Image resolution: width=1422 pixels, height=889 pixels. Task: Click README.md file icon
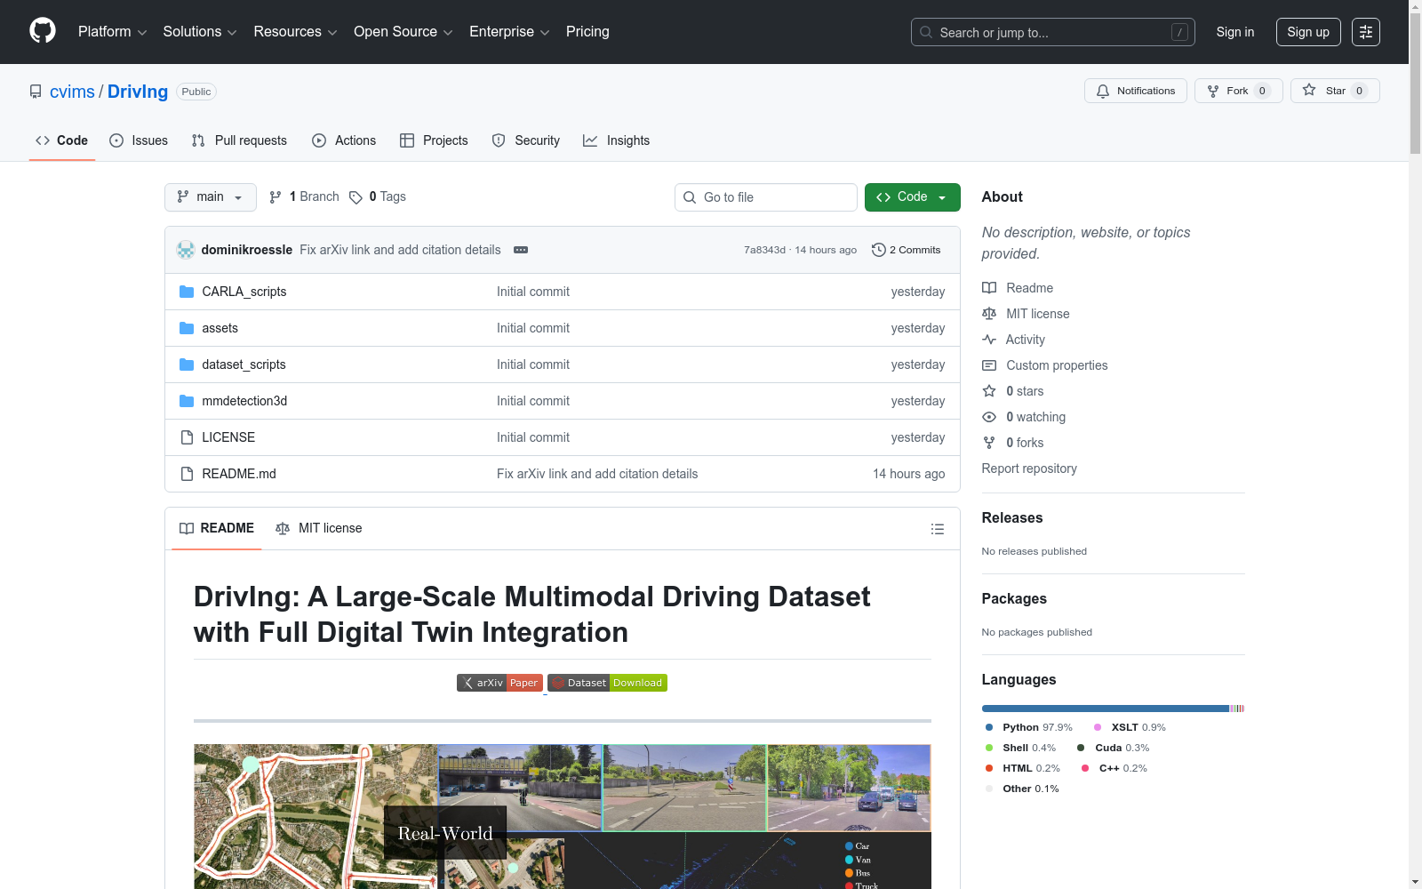(x=187, y=474)
